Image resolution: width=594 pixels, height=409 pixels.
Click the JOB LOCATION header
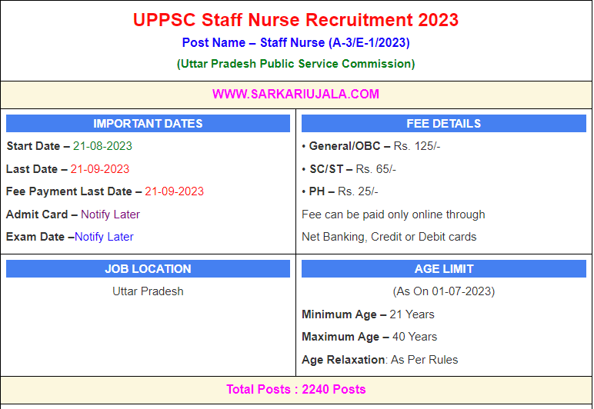[148, 269]
